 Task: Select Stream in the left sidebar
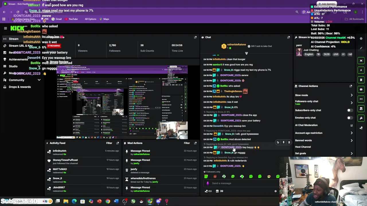pos(22,39)
